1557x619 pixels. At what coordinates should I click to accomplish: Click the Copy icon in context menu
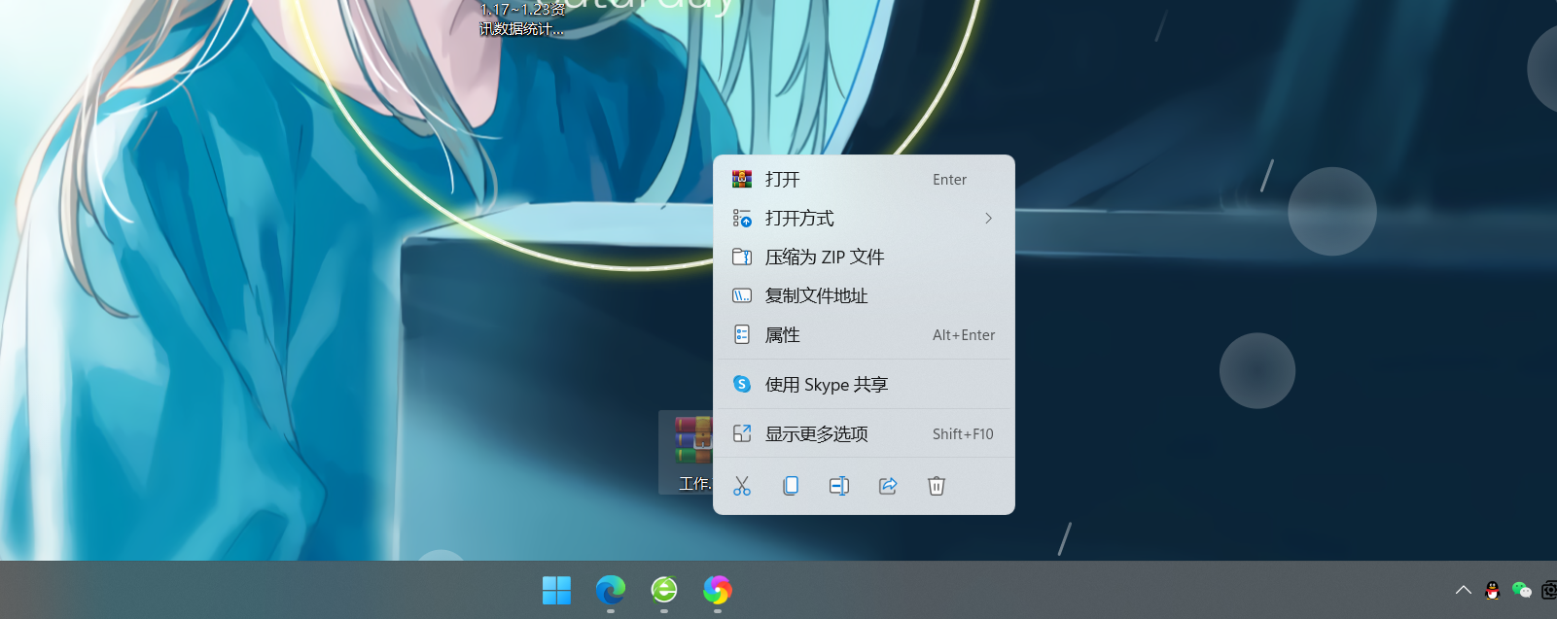(791, 486)
